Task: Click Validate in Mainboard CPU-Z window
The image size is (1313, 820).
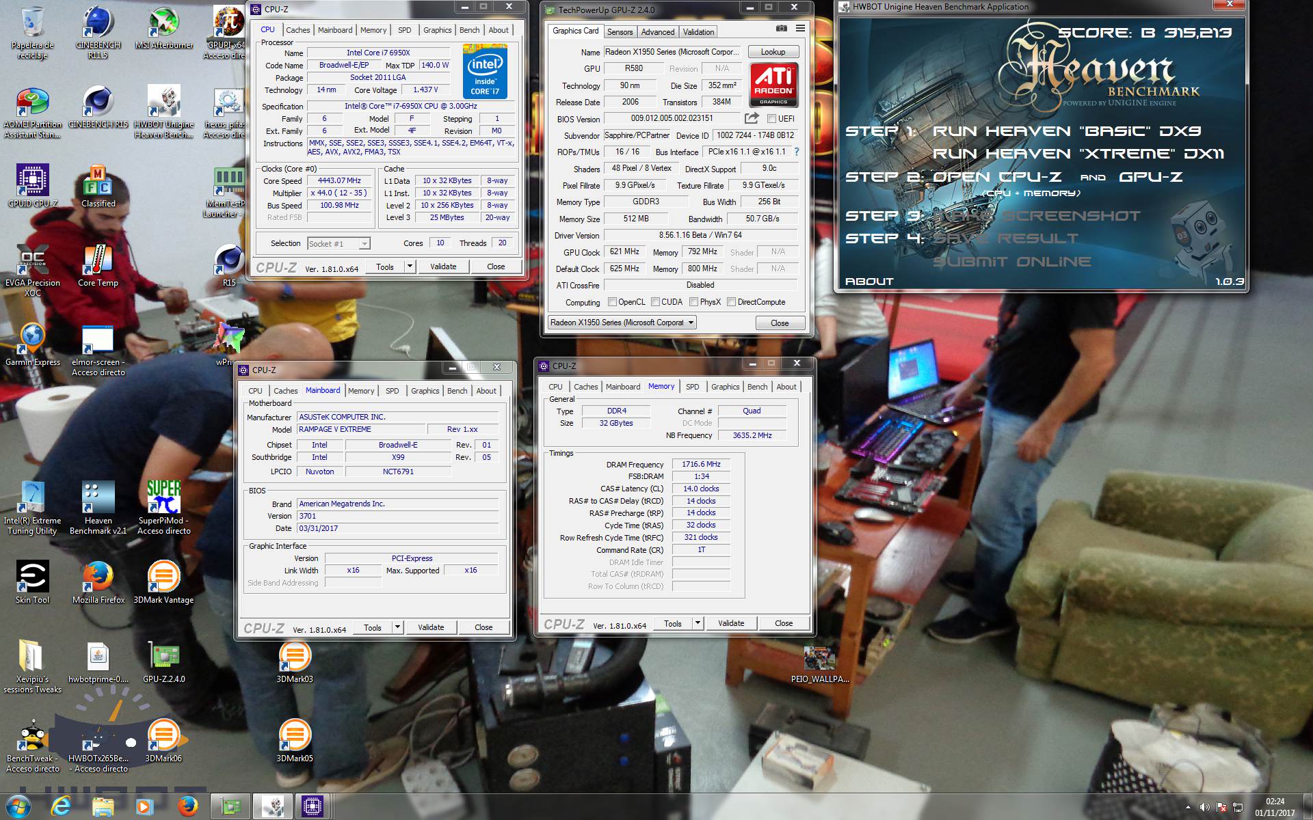Action: point(431,627)
